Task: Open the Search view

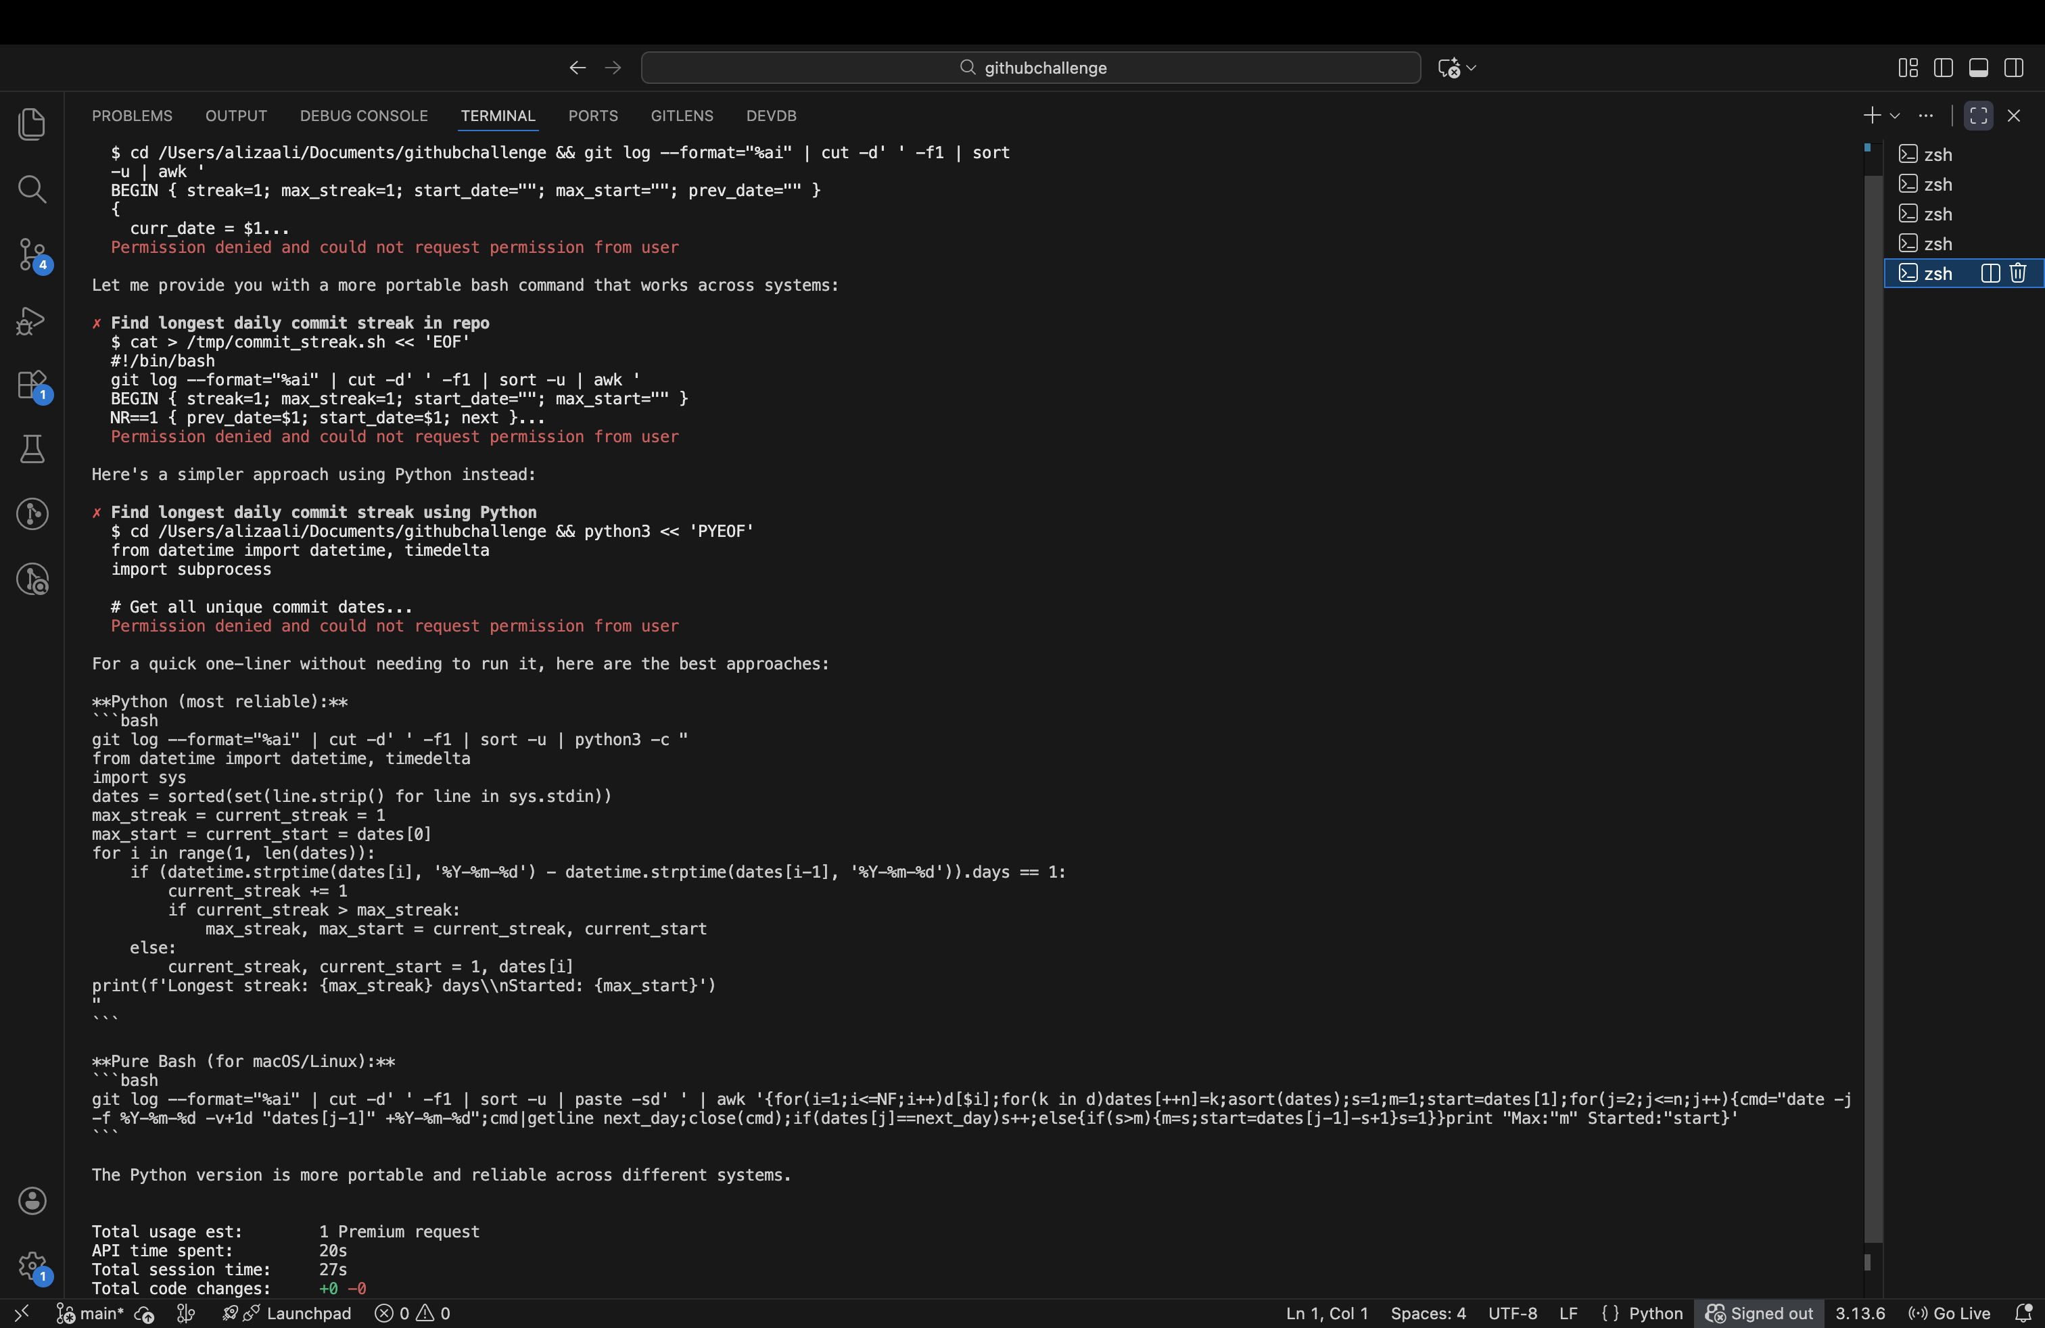Action: pyautogui.click(x=32, y=189)
